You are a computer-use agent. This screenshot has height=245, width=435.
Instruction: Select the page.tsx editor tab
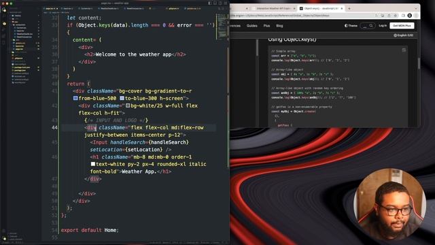pos(50,8)
